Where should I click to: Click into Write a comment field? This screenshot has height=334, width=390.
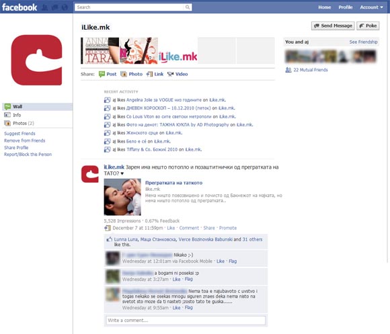pos(186,321)
